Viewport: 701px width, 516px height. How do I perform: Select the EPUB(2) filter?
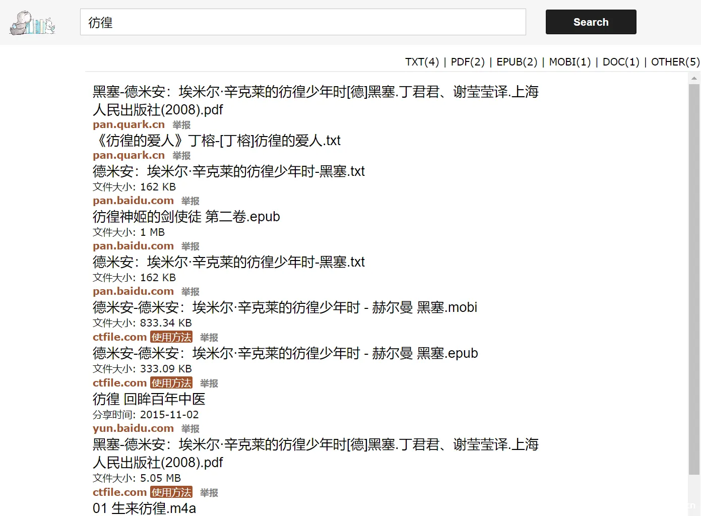click(x=517, y=62)
